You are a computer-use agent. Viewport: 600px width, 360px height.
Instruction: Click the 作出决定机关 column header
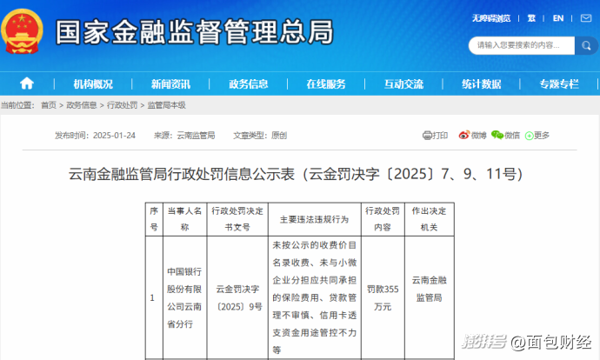[x=430, y=219]
